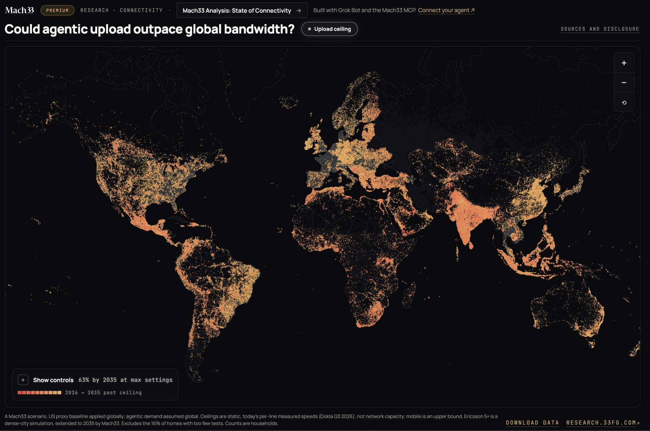Zoom out of the map with minus button
This screenshot has height=431, width=650.
coord(624,83)
